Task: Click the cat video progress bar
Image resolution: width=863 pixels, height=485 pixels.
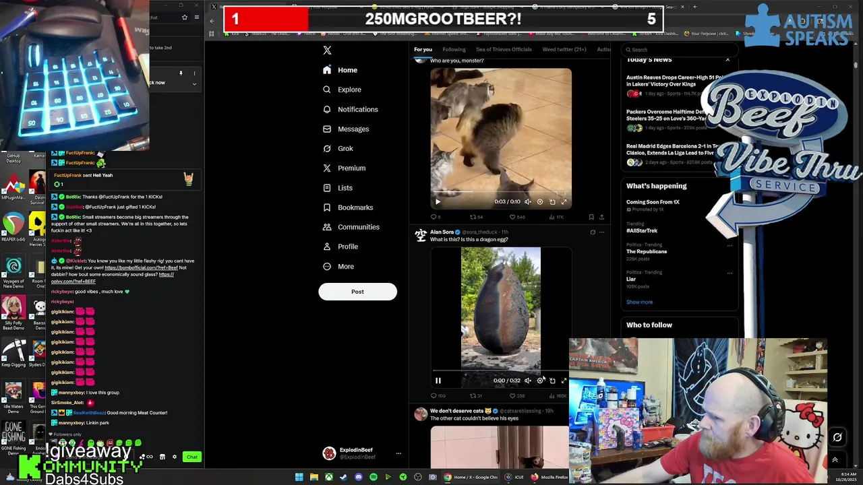Action: (x=500, y=191)
